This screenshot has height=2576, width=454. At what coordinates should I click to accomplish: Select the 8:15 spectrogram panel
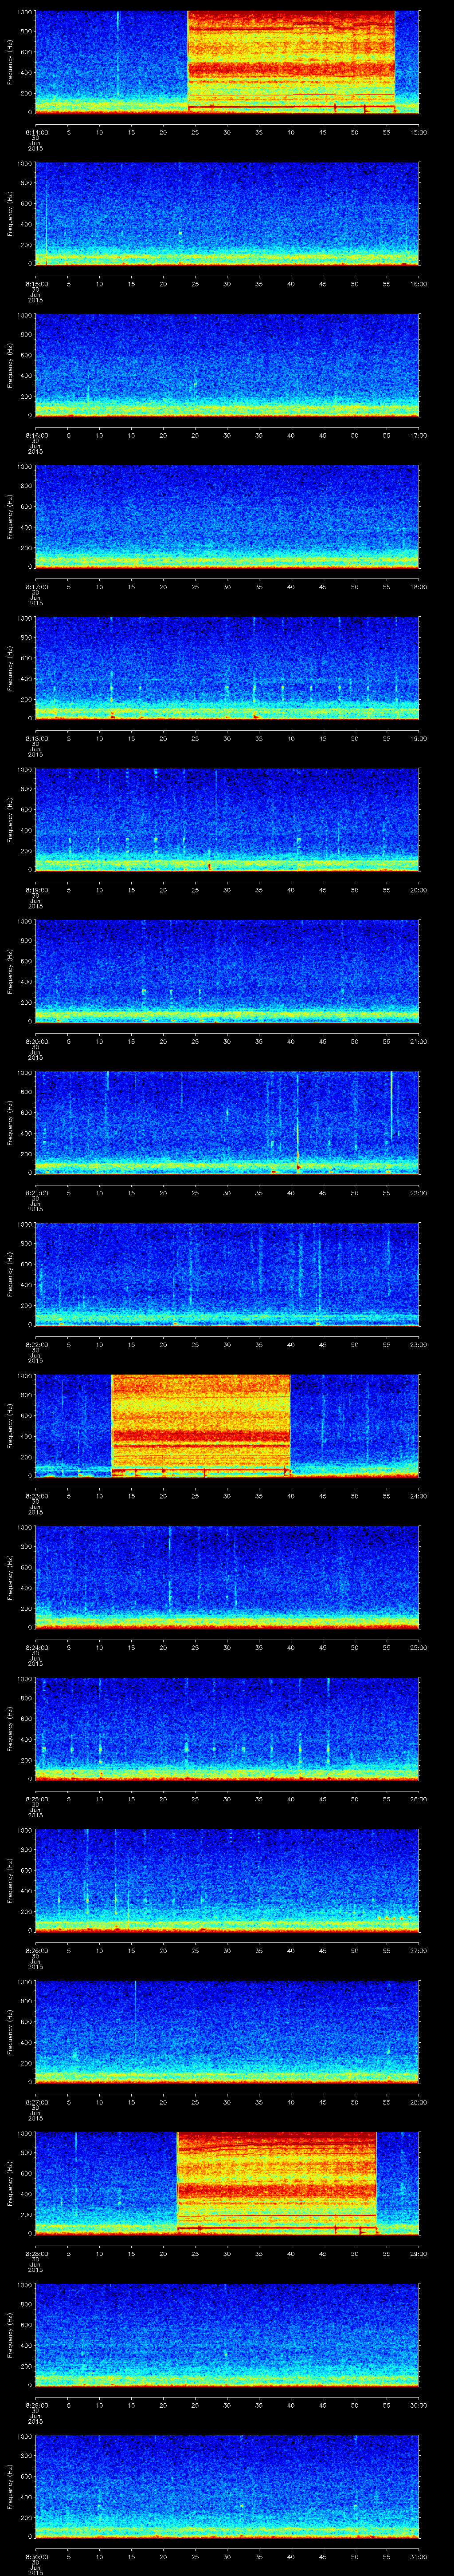[x=227, y=213]
